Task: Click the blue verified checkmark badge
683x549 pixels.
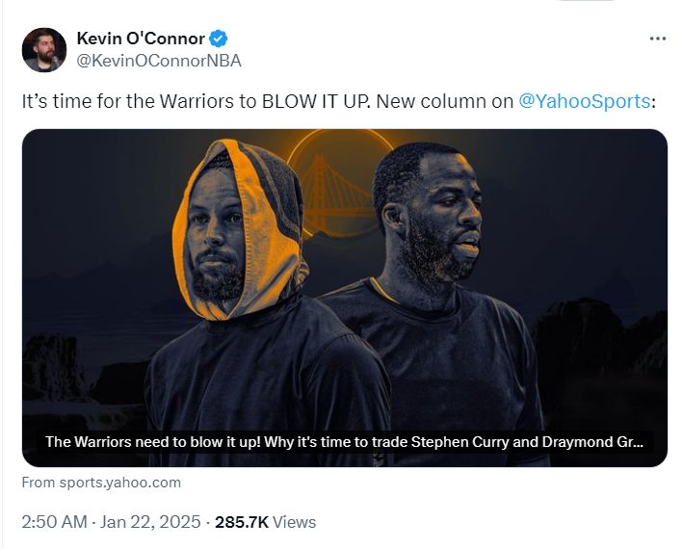Action: pyautogui.click(x=218, y=39)
